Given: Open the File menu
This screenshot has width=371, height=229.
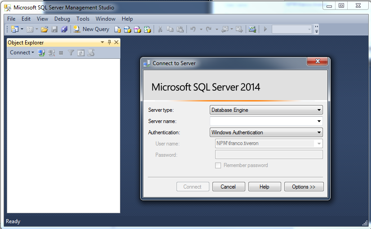Looking at the screenshot, I should click(11, 19).
